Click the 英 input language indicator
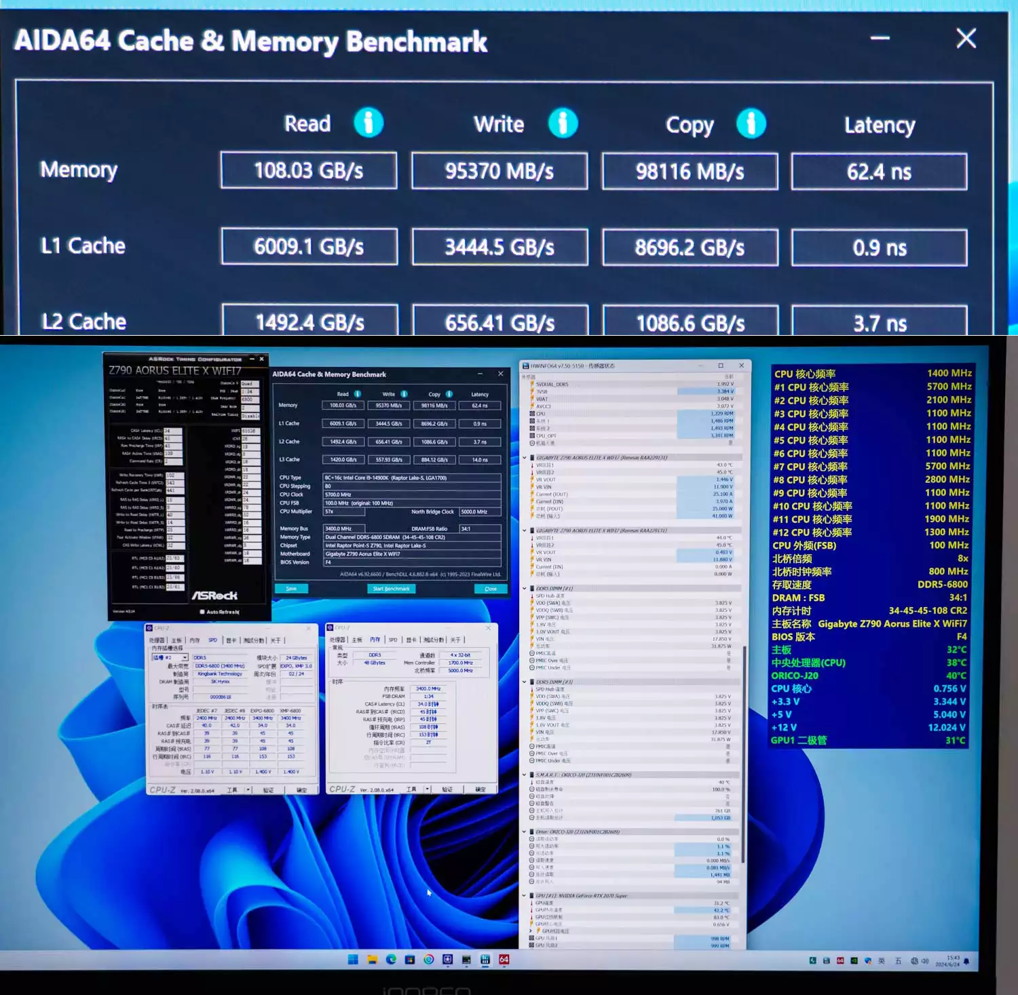The height and width of the screenshot is (995, 1018). [882, 961]
